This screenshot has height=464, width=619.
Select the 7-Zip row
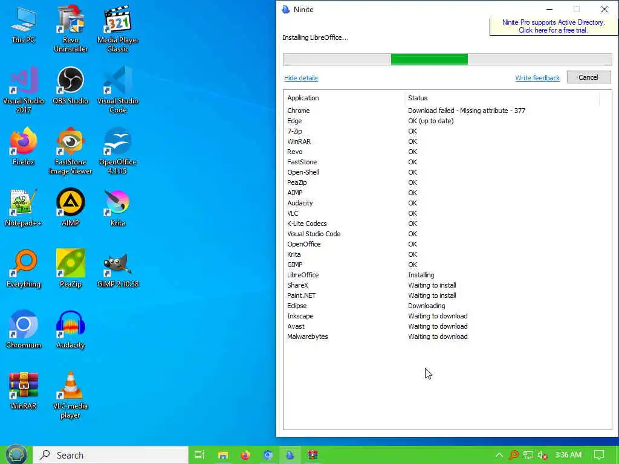pos(447,131)
